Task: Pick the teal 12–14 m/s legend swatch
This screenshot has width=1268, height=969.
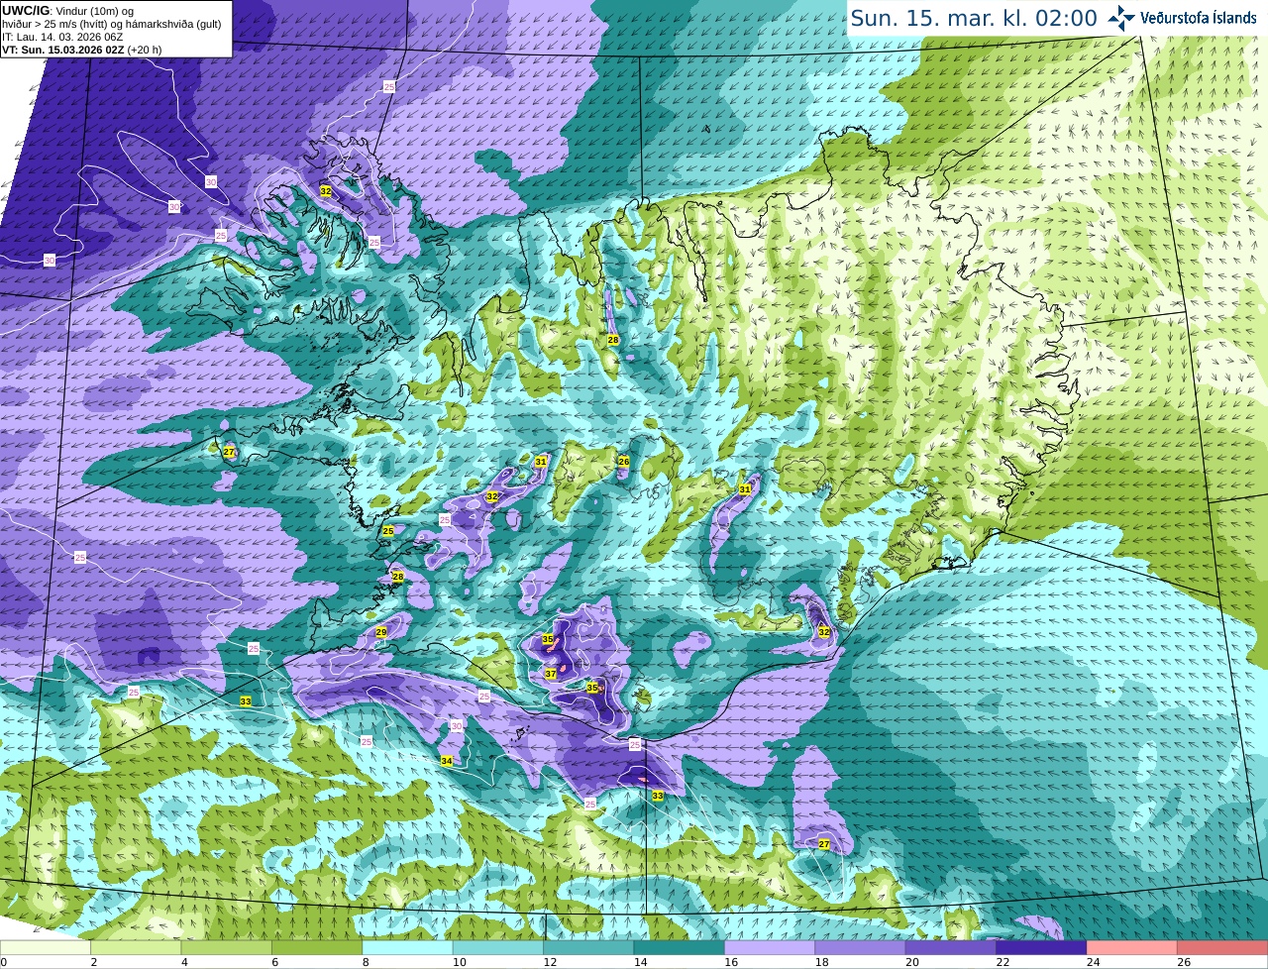Action: click(x=588, y=947)
